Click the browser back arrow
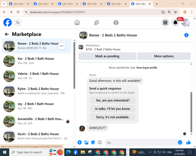Viewport: 196px width, 156px height. coord(4,12)
